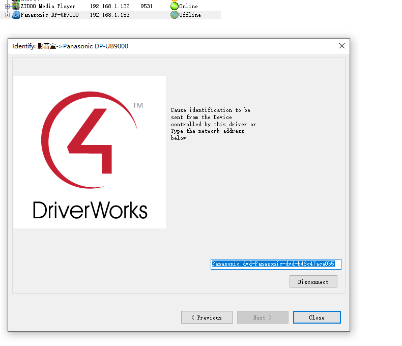
Task: Close the Identify dialog with X
Action: [x=342, y=46]
